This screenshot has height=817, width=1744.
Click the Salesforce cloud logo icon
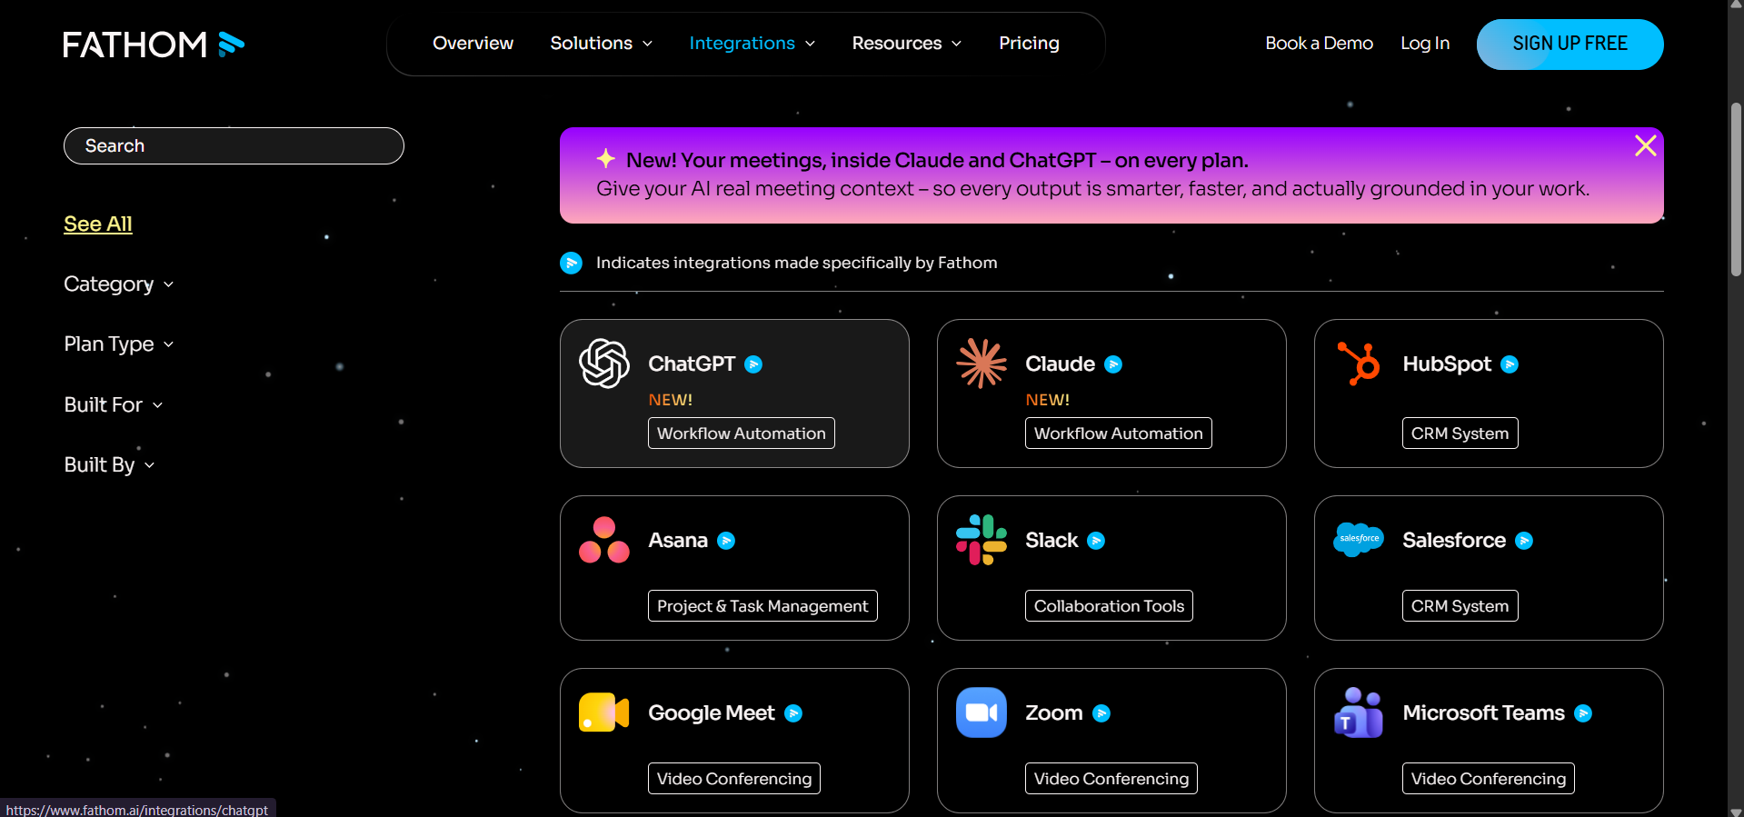pyautogui.click(x=1359, y=539)
